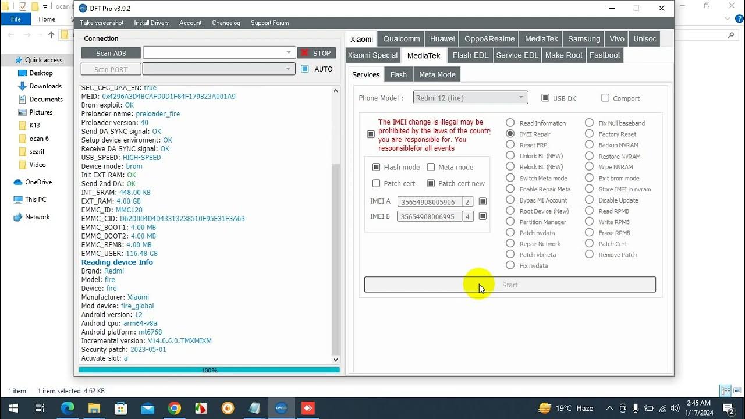The height and width of the screenshot is (419, 745).
Task: Click the Take screenshot menu item
Action: tap(102, 23)
